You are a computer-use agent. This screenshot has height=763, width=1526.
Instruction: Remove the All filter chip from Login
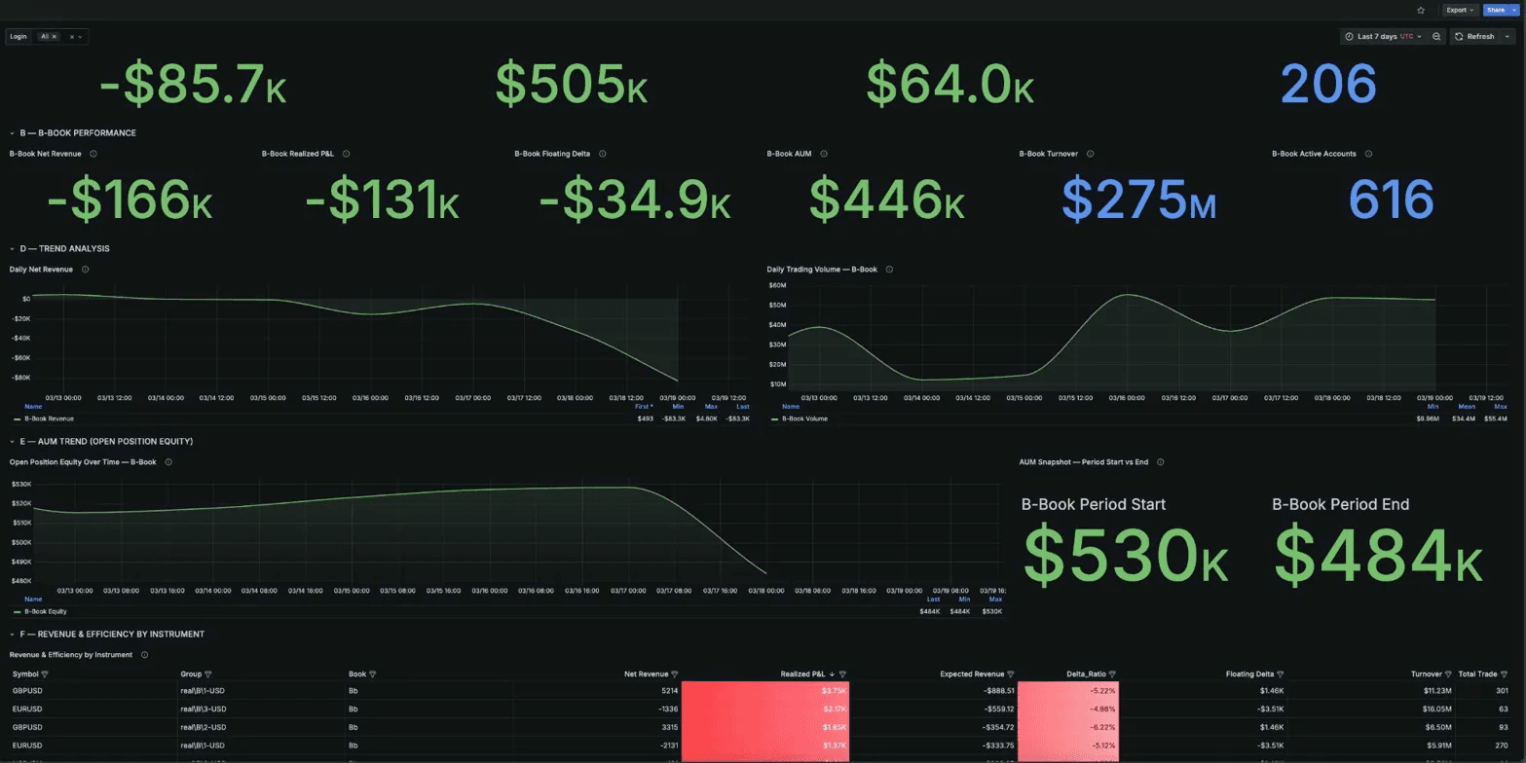[x=55, y=36]
